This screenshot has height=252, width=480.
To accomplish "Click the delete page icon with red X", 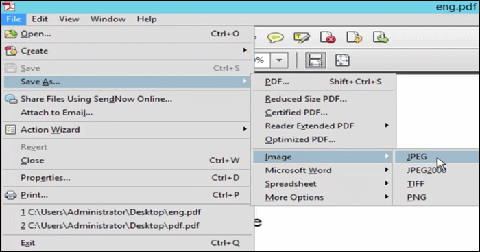I will pos(328,37).
